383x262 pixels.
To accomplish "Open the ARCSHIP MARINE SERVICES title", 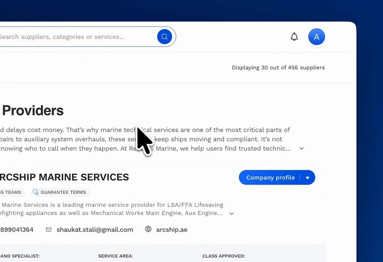I will click(64, 177).
